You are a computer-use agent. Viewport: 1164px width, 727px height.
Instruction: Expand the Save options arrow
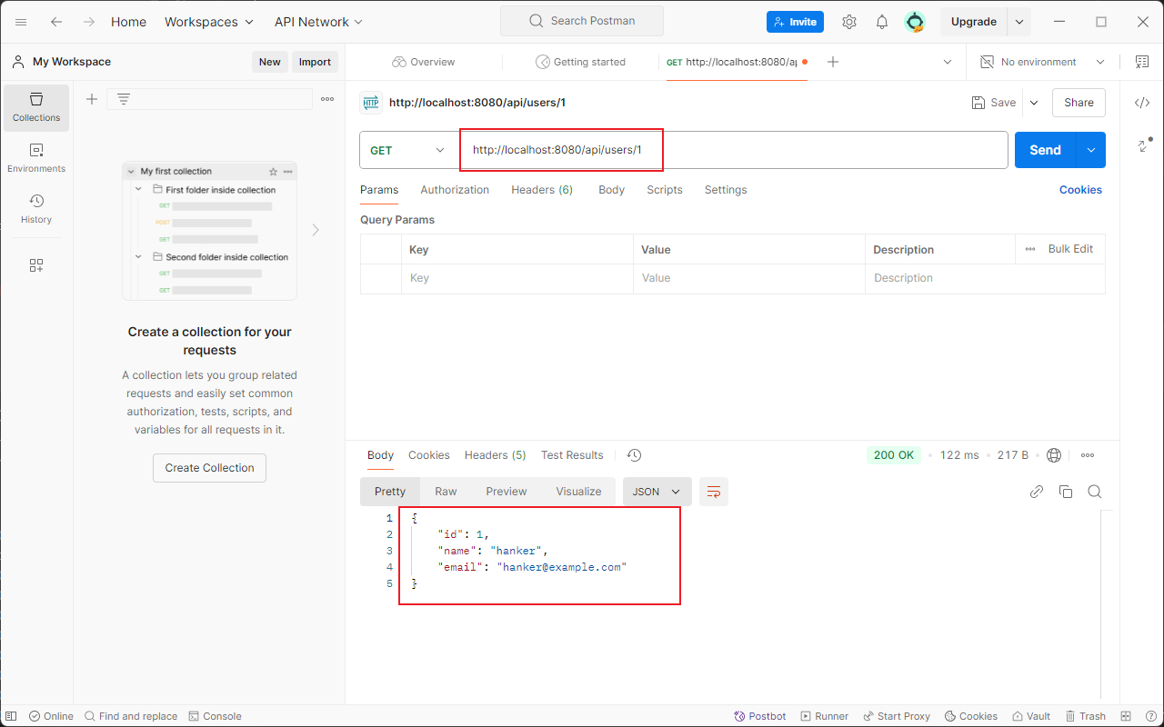click(1034, 103)
